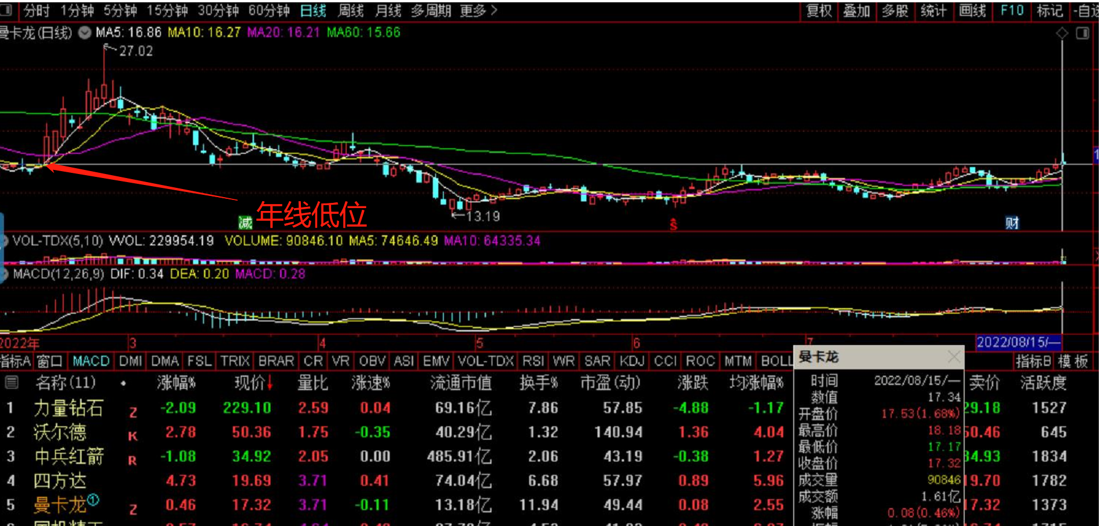Select the KDJ indicator tab
Viewport: 1100px width, 526px height.
[x=632, y=361]
